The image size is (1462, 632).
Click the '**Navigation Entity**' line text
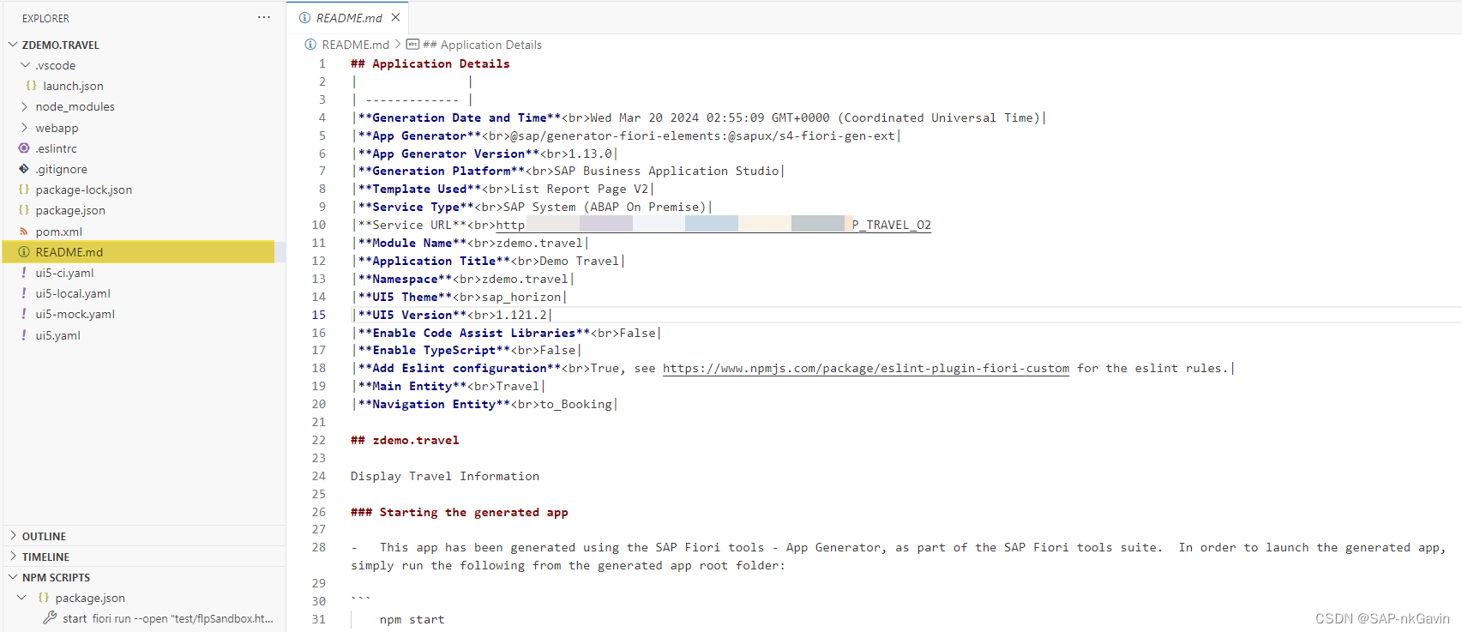tap(484, 404)
